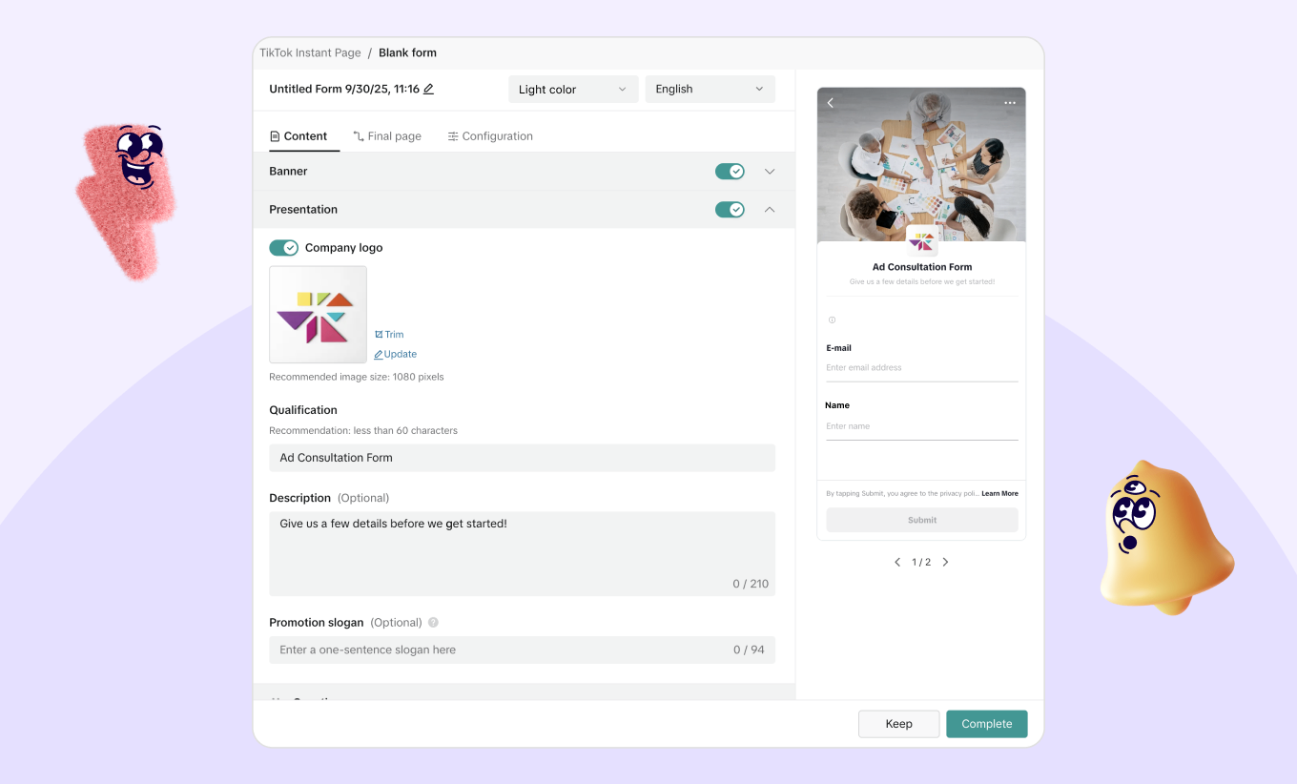1297x784 pixels.
Task: Toggle the Presentation section switch
Action: click(x=730, y=210)
